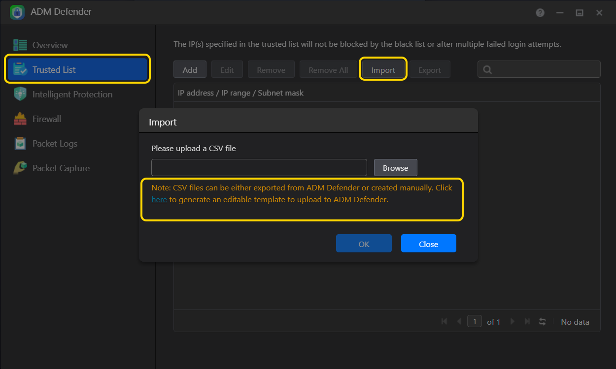Click the Import toolbar button

tap(383, 69)
